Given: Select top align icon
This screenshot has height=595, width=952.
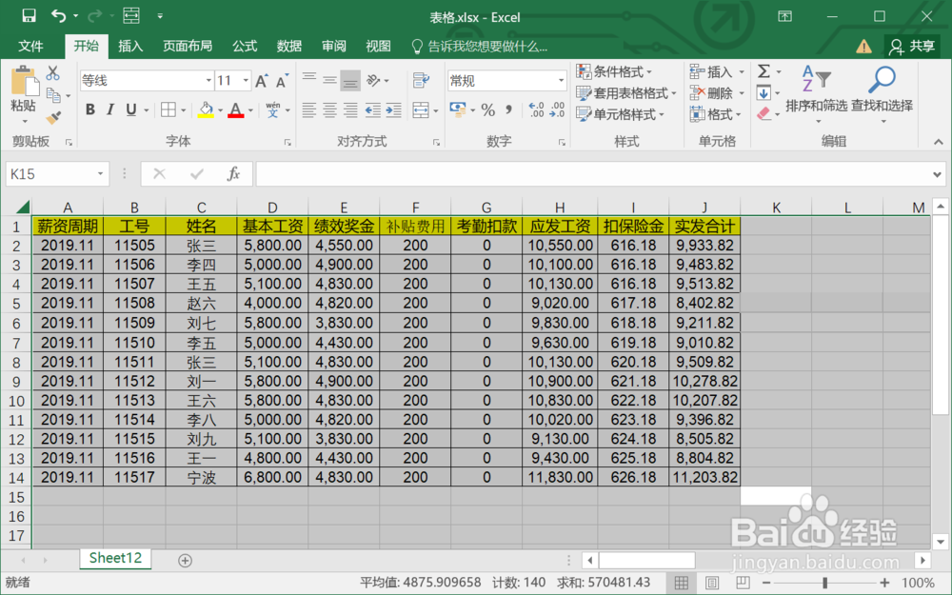Looking at the screenshot, I should [309, 80].
